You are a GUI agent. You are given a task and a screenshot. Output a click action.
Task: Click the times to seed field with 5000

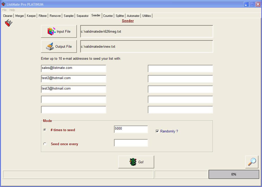tap(131, 129)
